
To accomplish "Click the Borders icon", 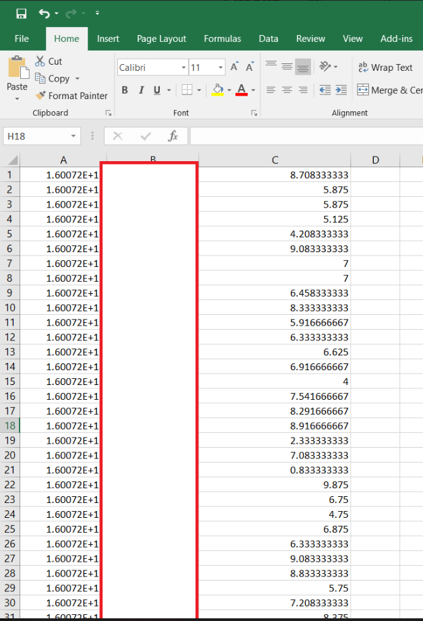I will (x=187, y=90).
